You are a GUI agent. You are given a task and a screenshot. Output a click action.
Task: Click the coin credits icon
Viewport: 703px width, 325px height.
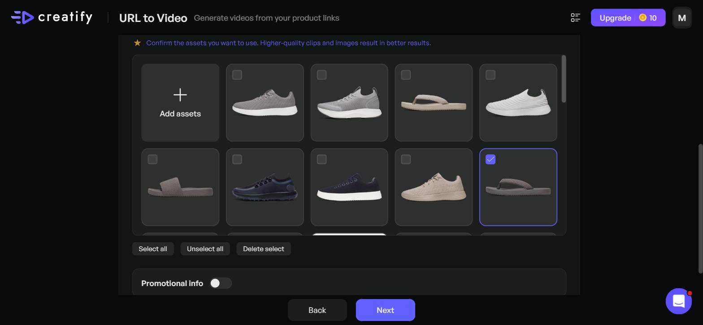click(642, 18)
